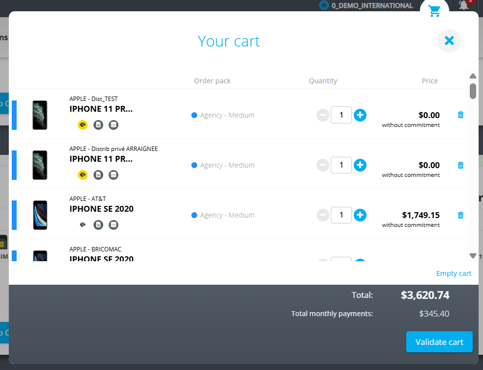483x370 pixels.
Task: Click IPHONE SE 2020 title under AT&T
Action: point(101,209)
